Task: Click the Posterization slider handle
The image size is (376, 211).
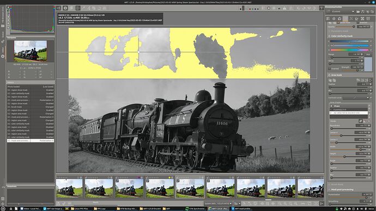Action: click(366, 197)
